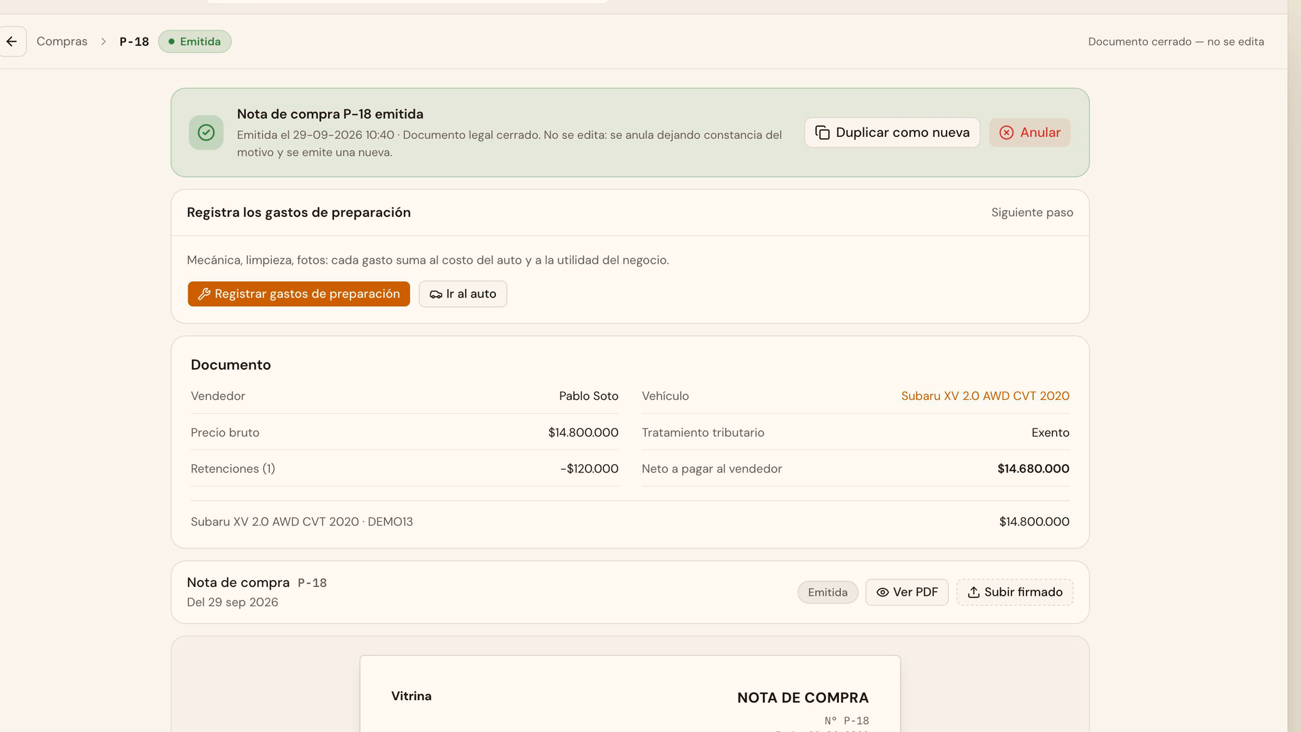
Task: Click the vendor name Pablo Soto
Action: tap(588, 396)
